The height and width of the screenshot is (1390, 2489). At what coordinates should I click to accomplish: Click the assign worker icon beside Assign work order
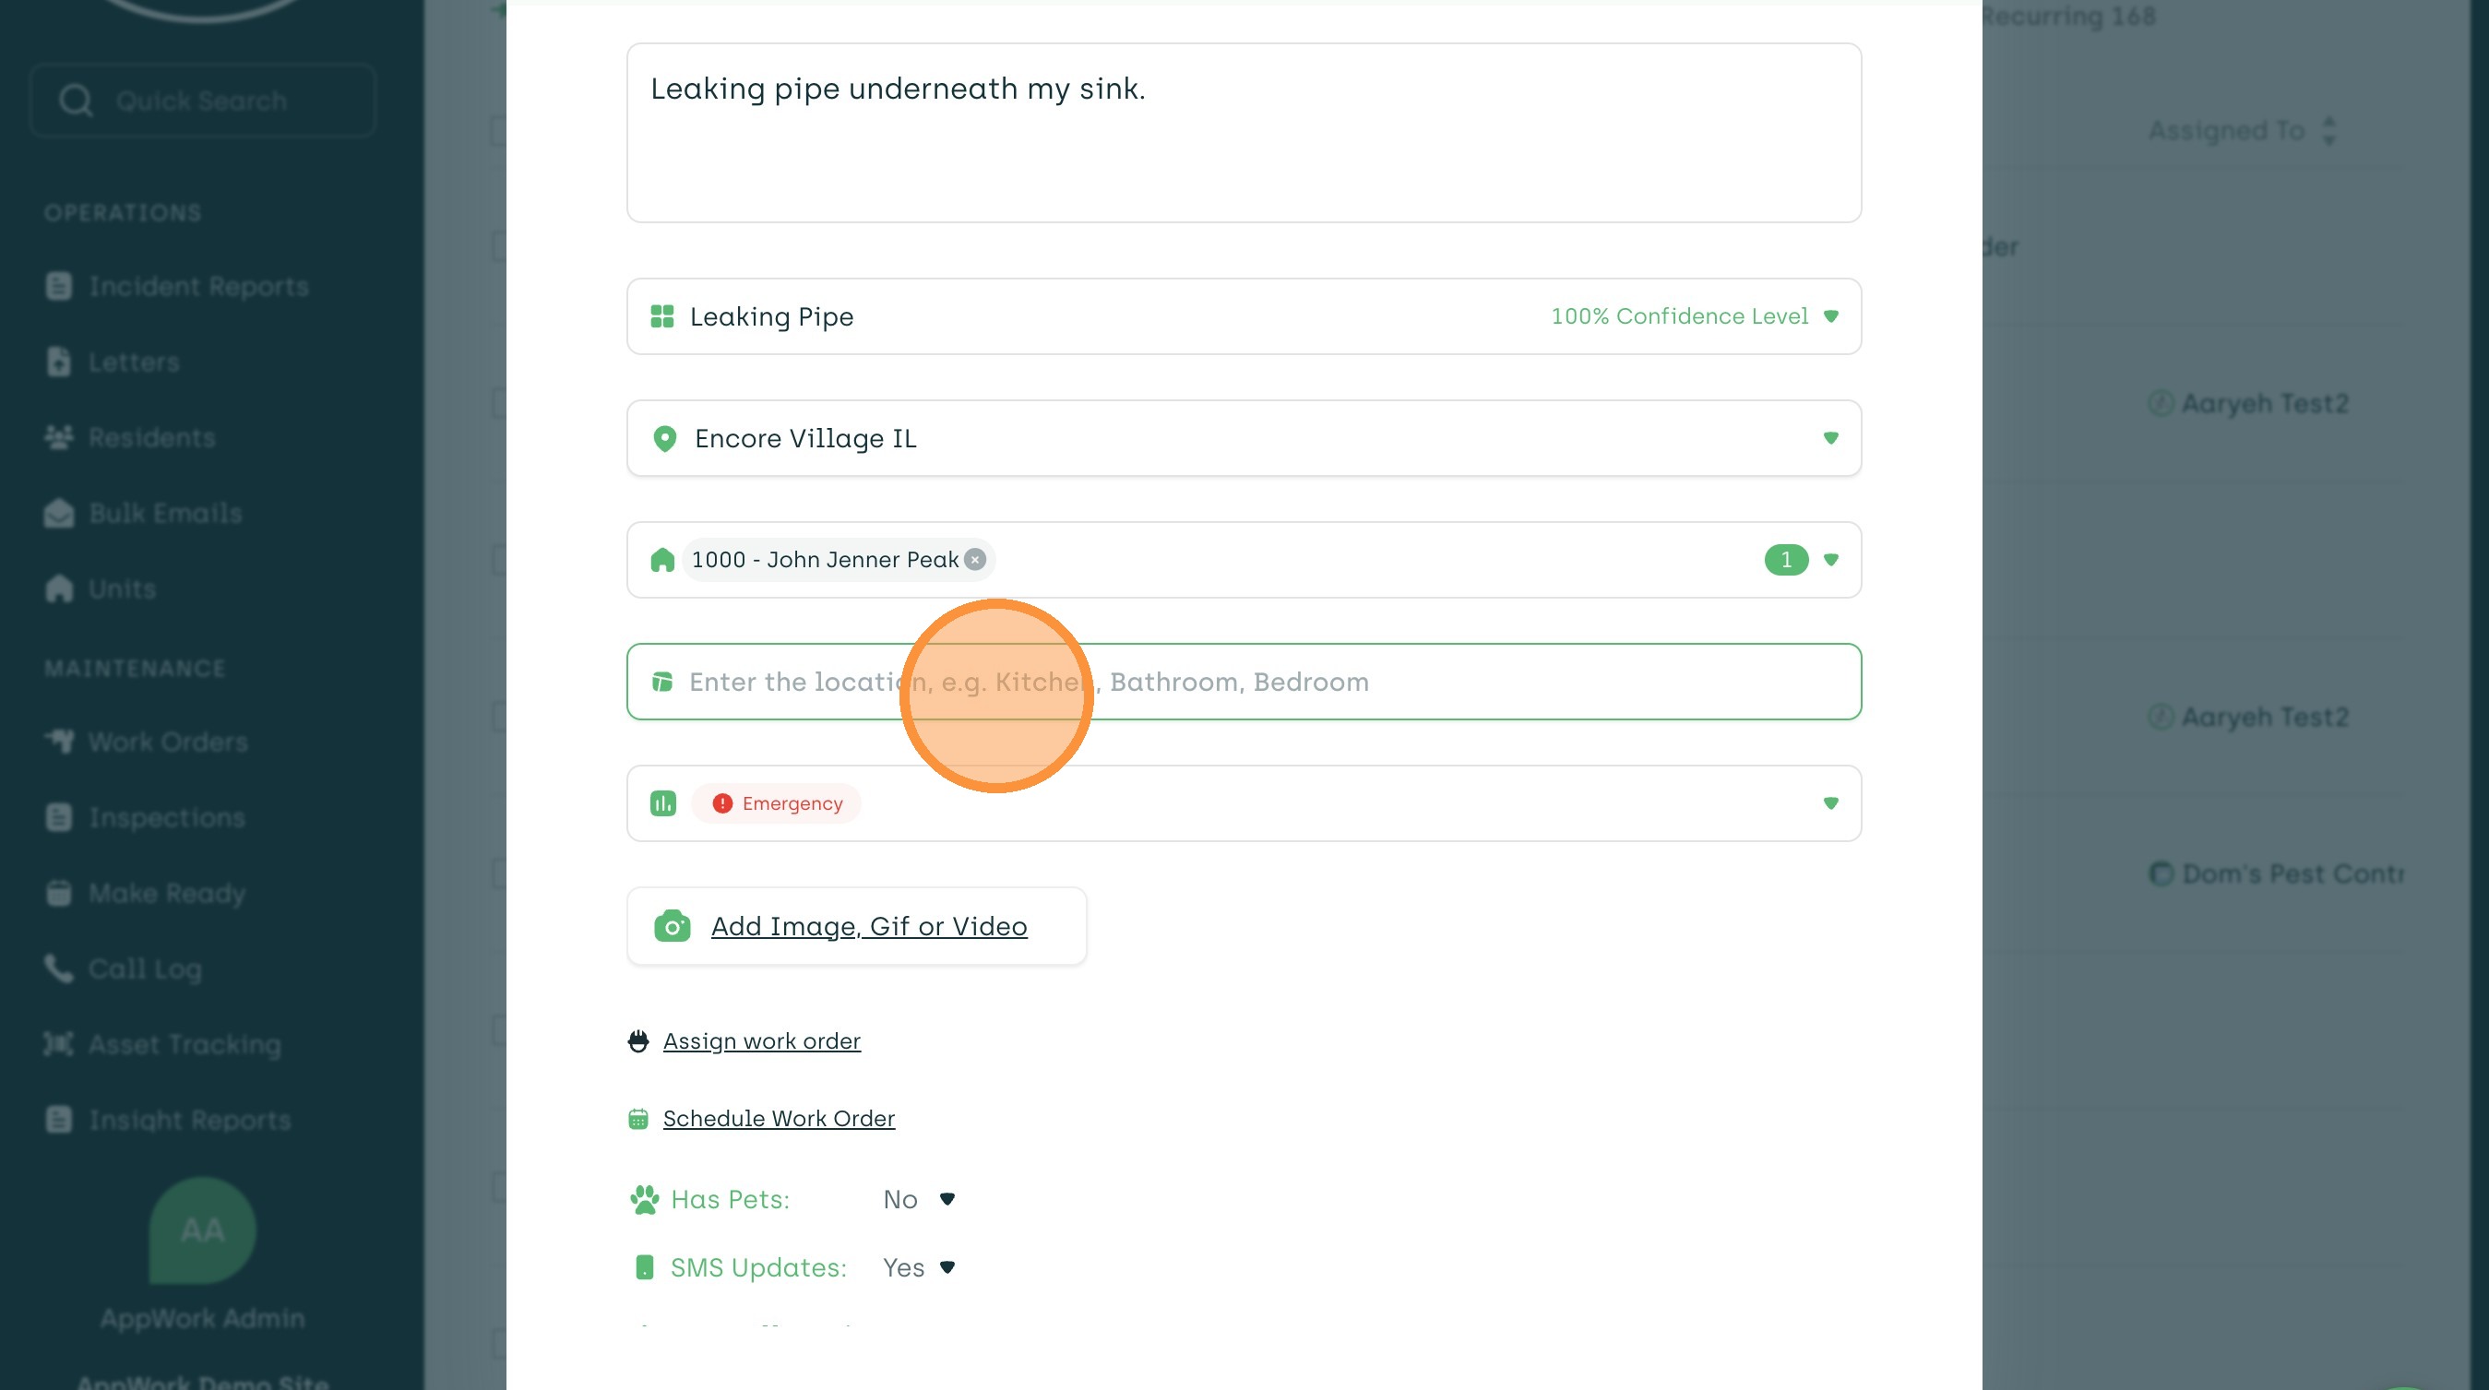[x=637, y=1041]
